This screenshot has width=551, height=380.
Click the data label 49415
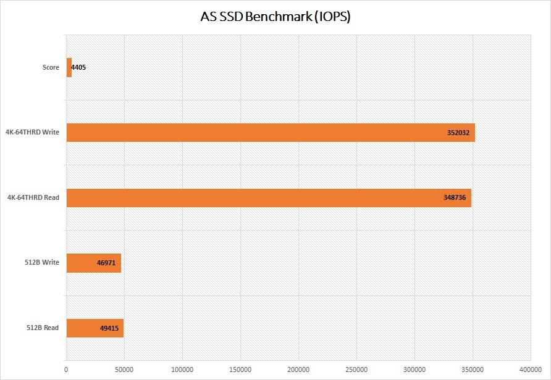[109, 328]
